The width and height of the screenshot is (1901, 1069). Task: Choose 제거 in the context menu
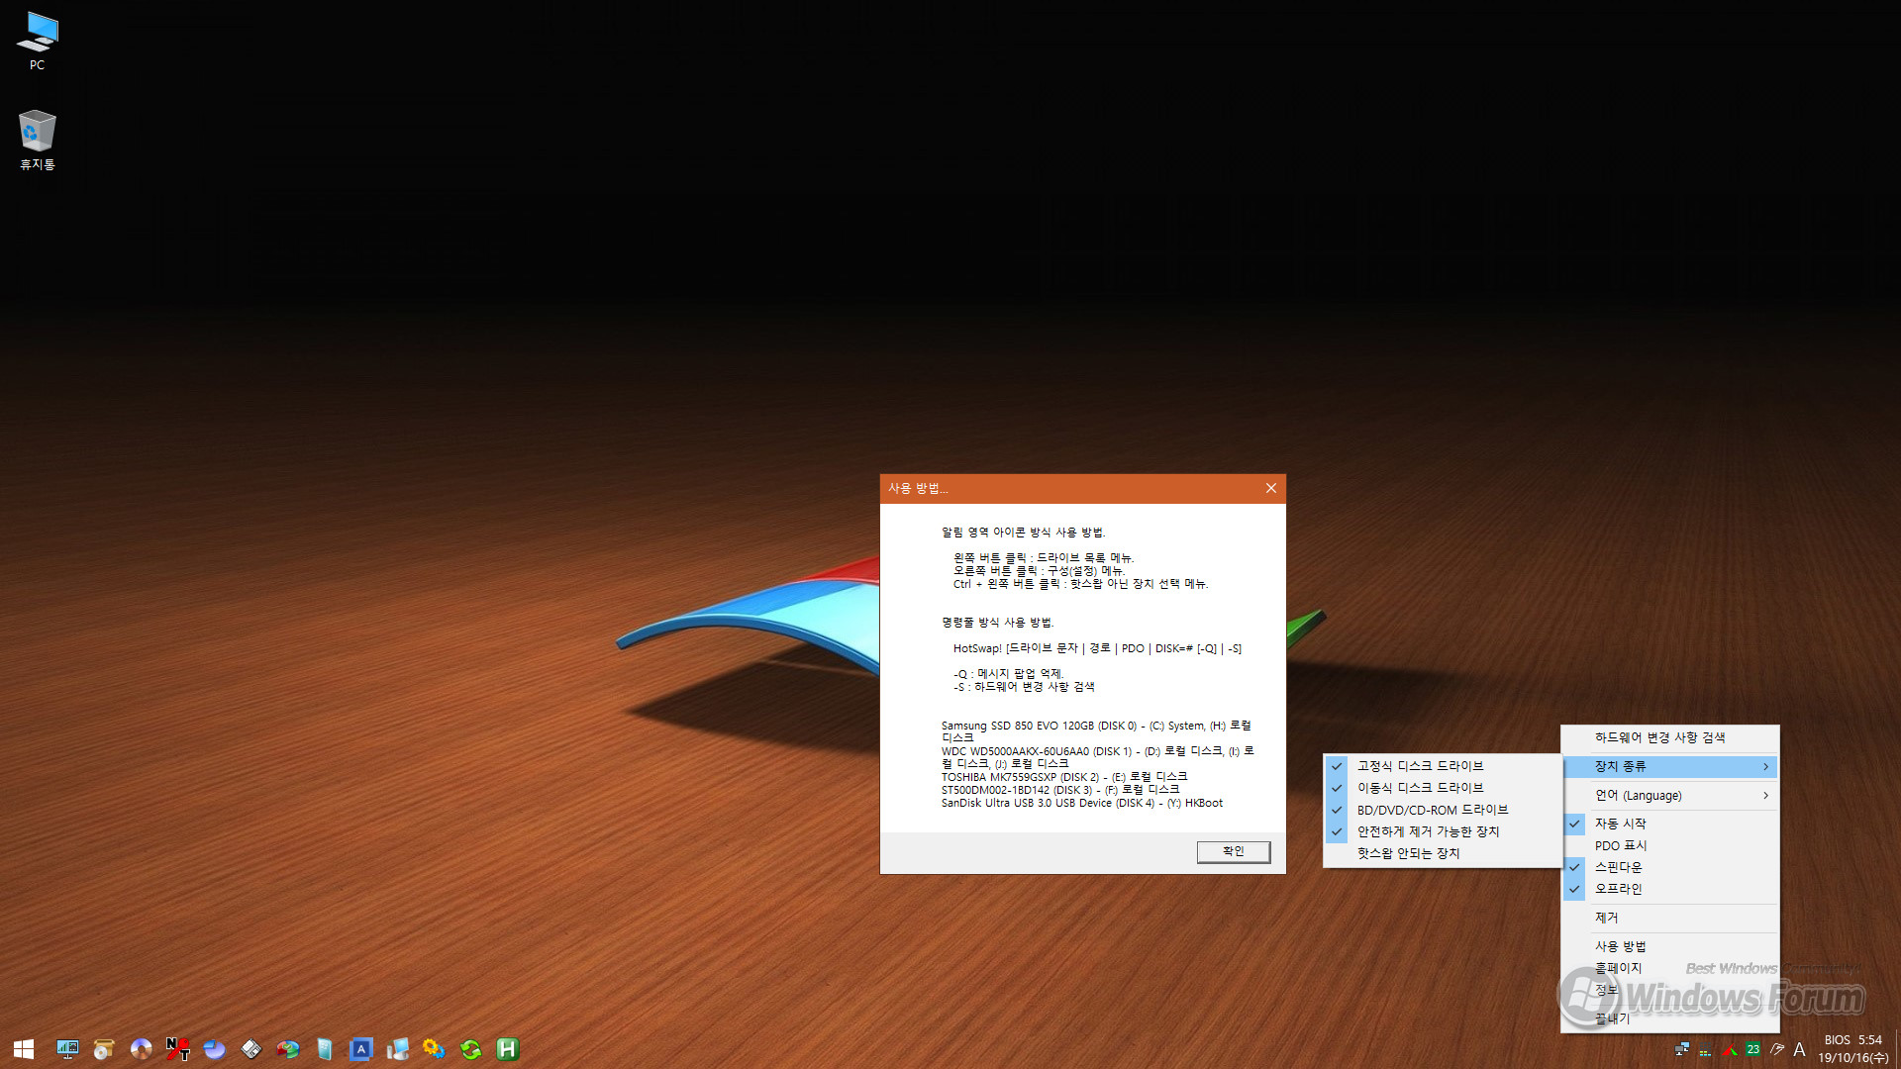1670,918
